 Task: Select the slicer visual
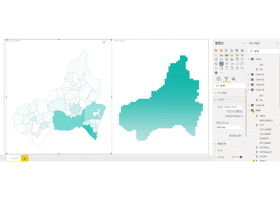(x=221, y=68)
